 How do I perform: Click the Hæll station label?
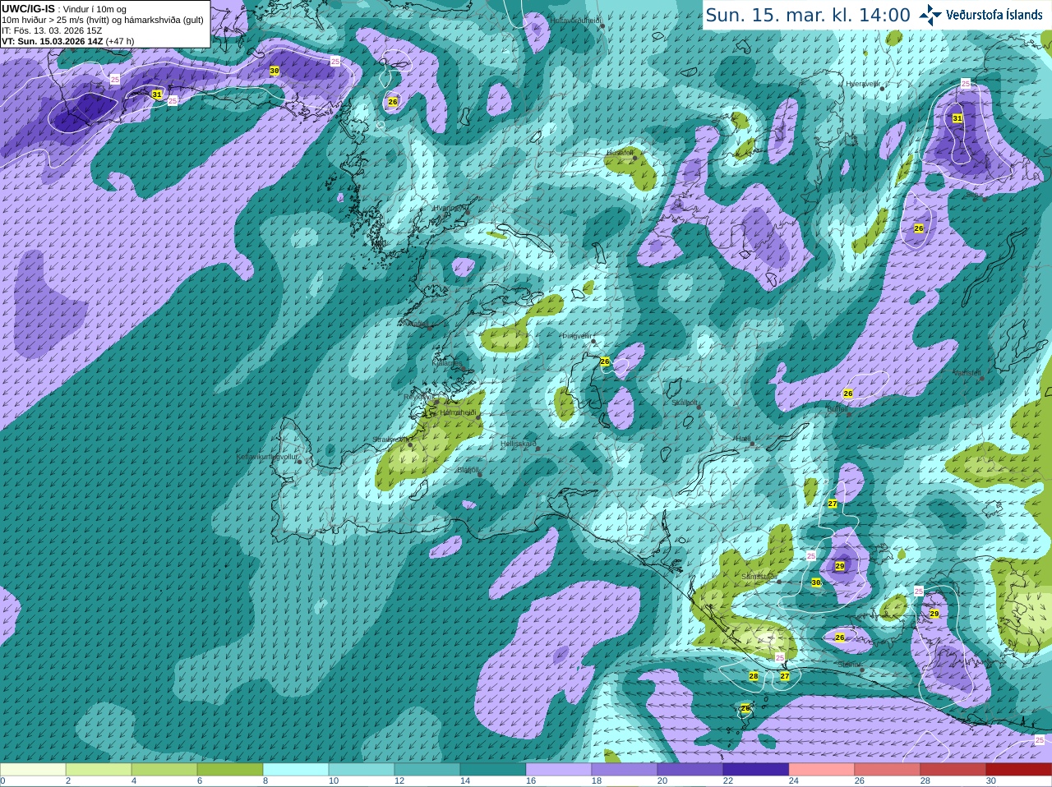742,439
